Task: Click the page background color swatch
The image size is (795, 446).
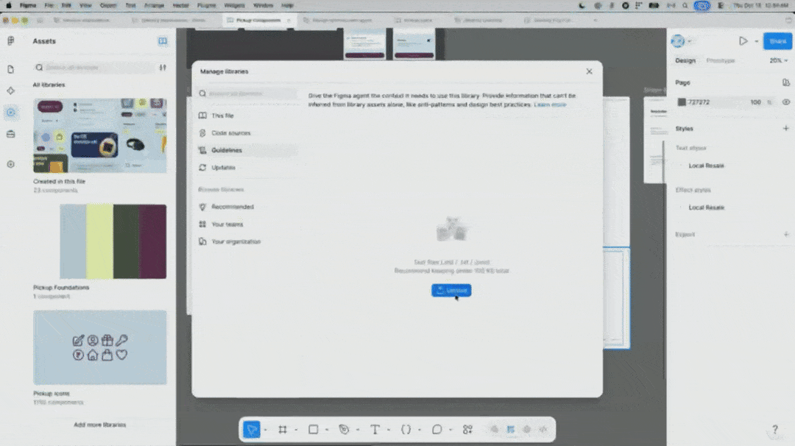Action: click(682, 102)
